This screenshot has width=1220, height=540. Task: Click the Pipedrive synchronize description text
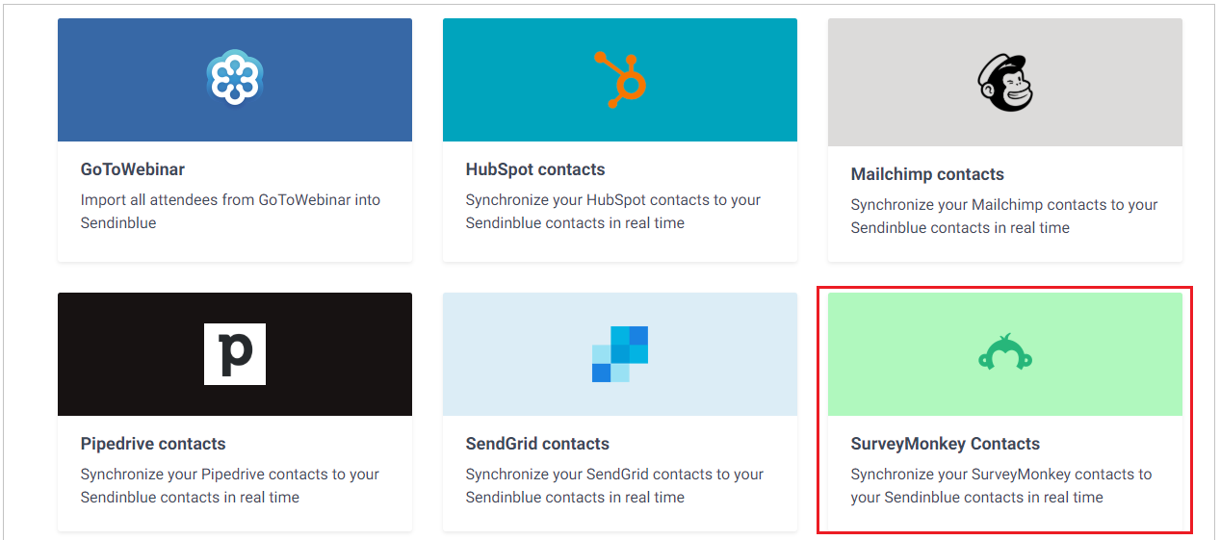[229, 486]
